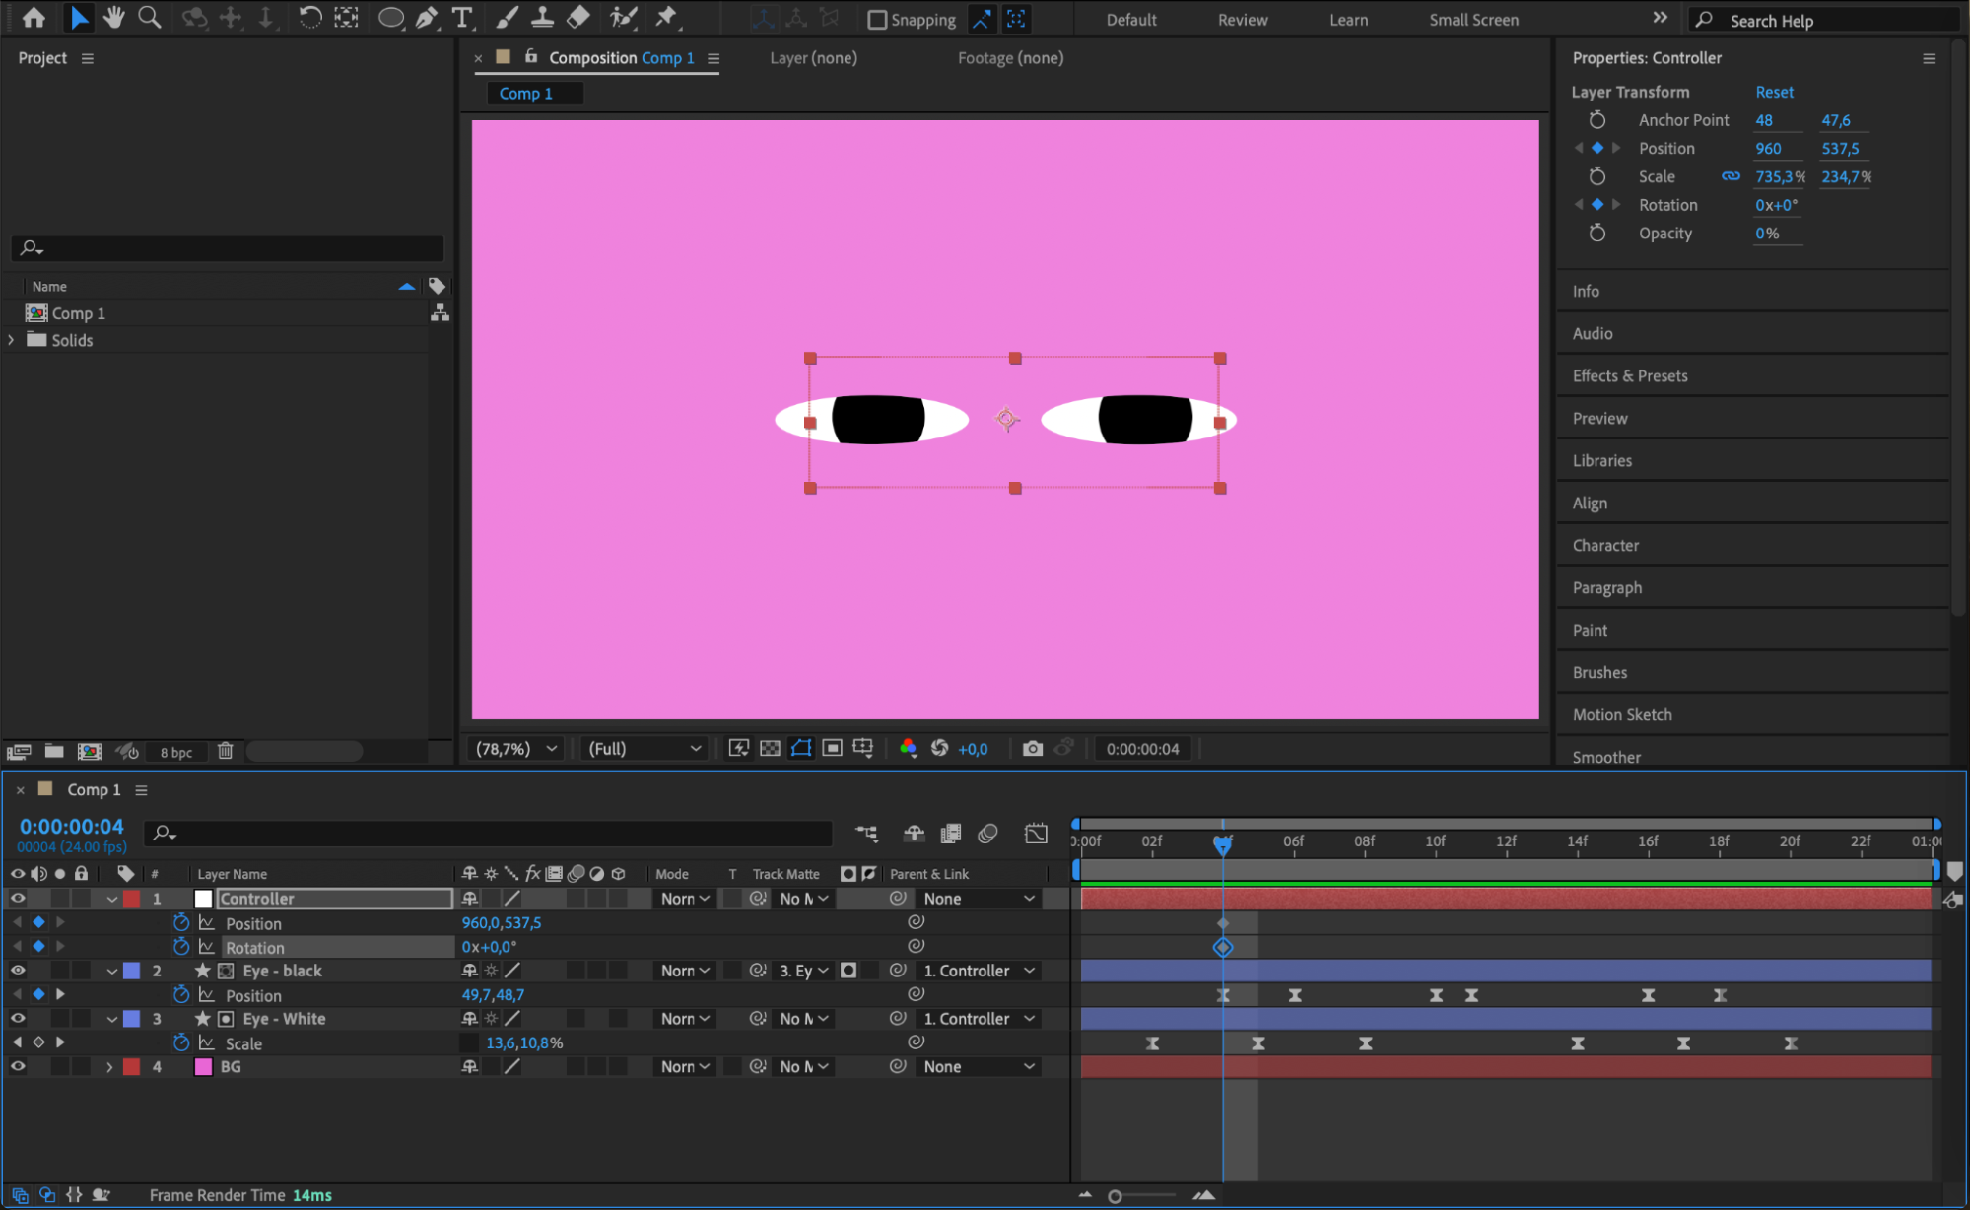Open Parent & Link dropdown for Eye - black

coord(980,971)
